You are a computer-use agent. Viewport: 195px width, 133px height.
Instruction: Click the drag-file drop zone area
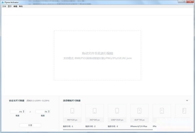point(97,55)
